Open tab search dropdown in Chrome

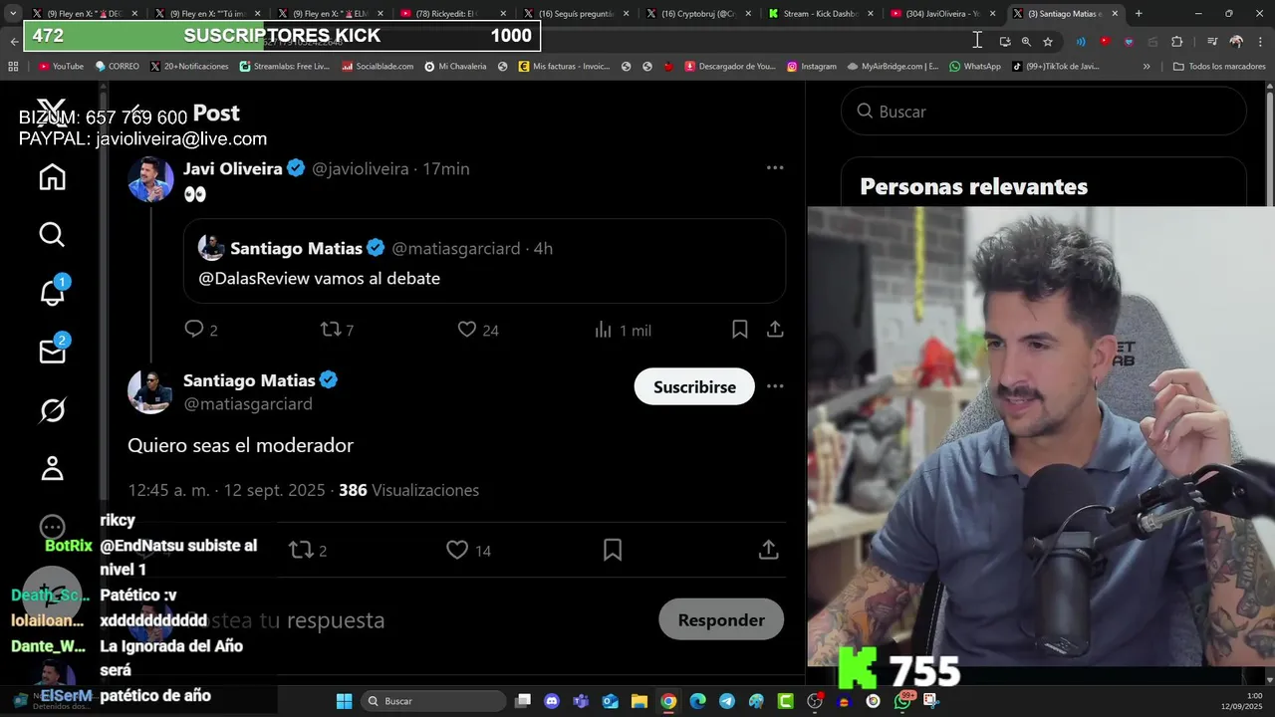(13, 14)
